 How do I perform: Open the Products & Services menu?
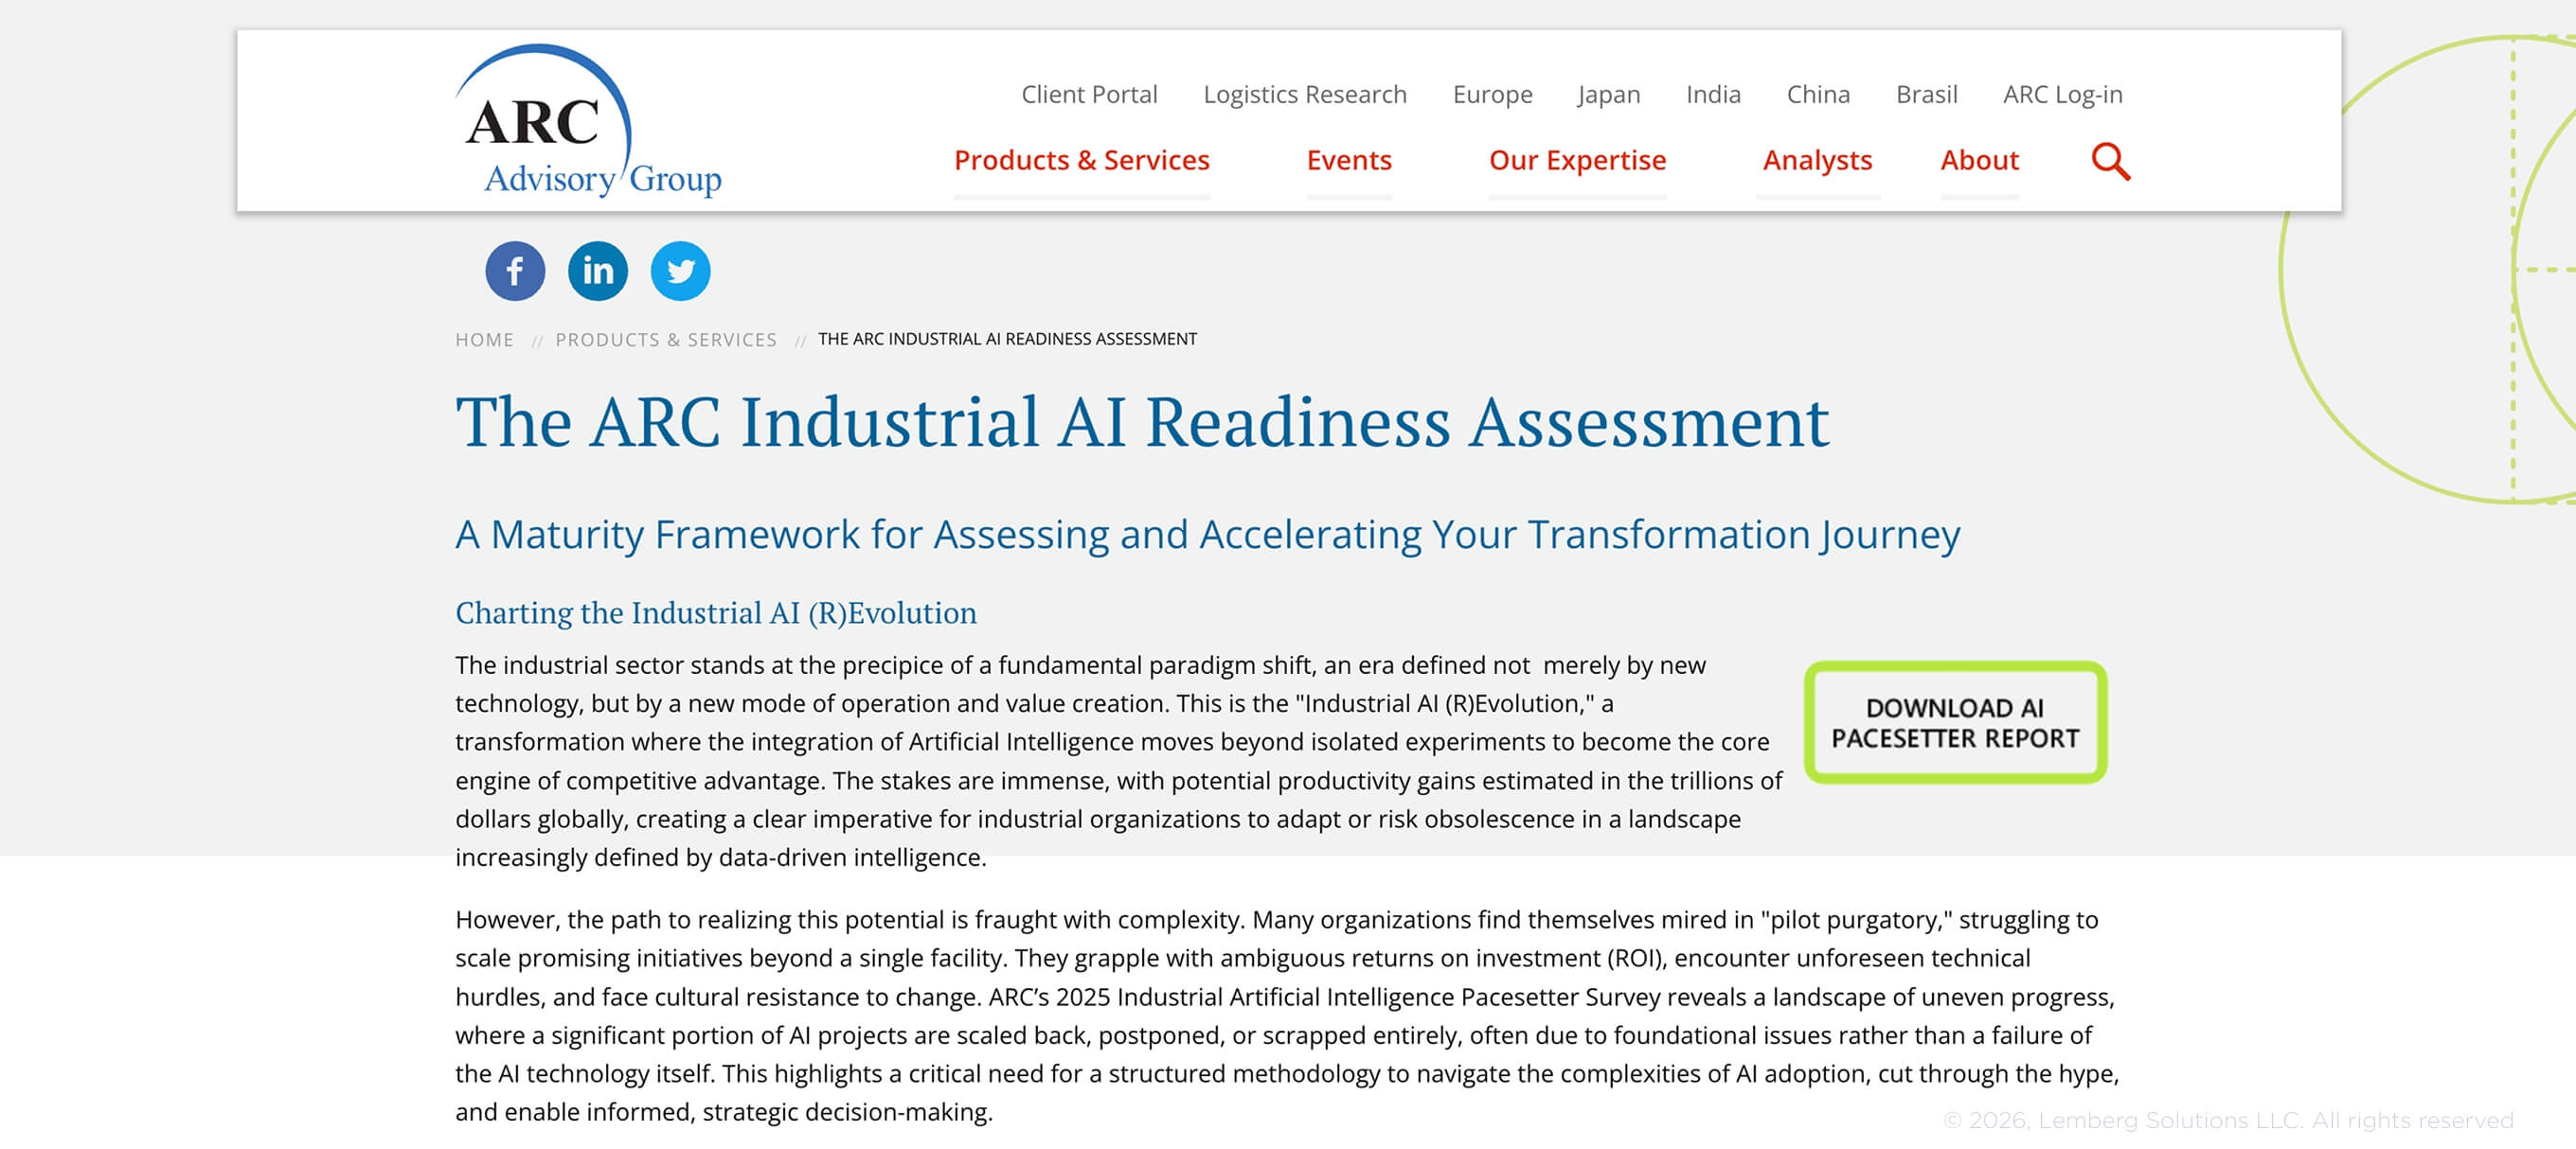pyautogui.click(x=1081, y=160)
